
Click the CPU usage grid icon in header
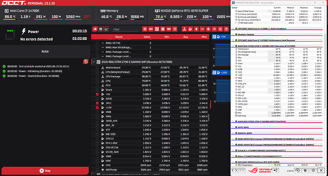coord(87,17)
